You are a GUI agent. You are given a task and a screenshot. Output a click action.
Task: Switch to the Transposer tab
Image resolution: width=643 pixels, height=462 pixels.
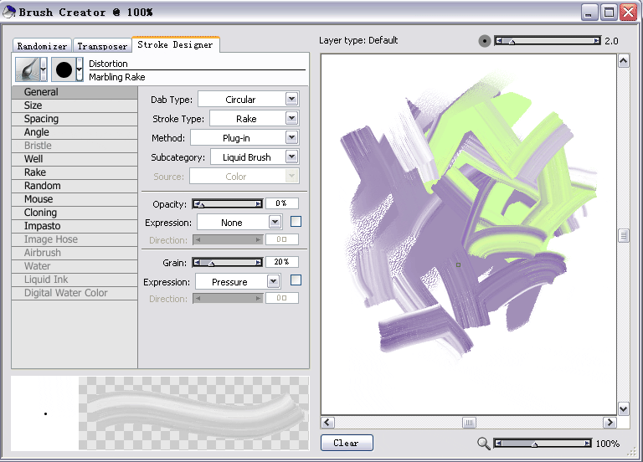(102, 46)
